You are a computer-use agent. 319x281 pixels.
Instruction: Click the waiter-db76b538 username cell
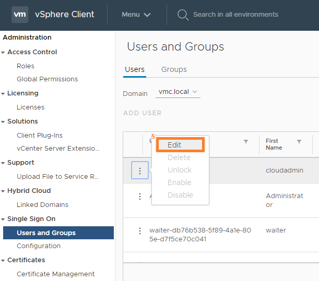[x=200, y=235]
